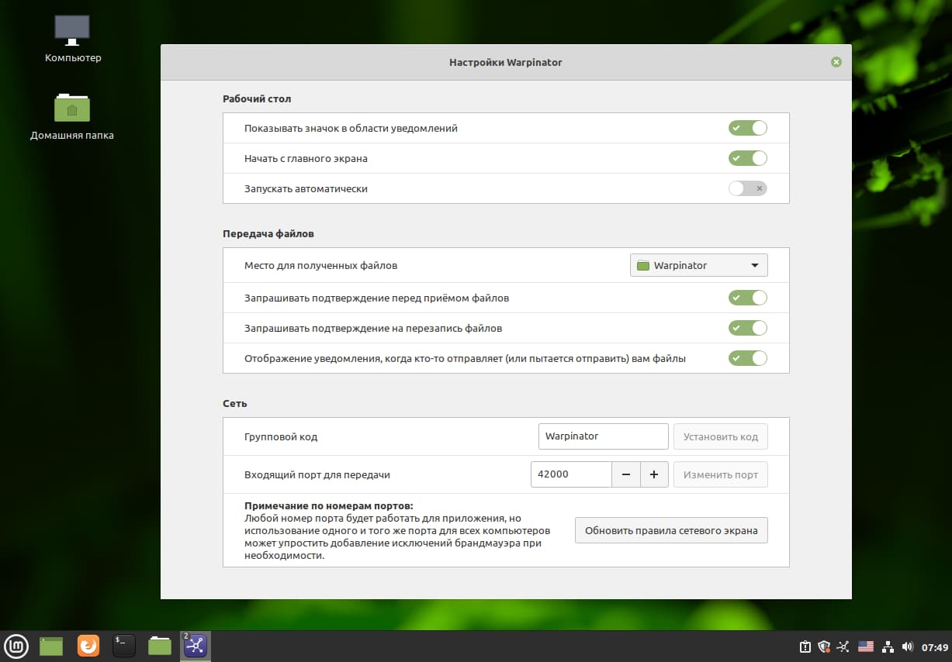
Task: Click the Передача файлов section heading
Action: click(268, 233)
